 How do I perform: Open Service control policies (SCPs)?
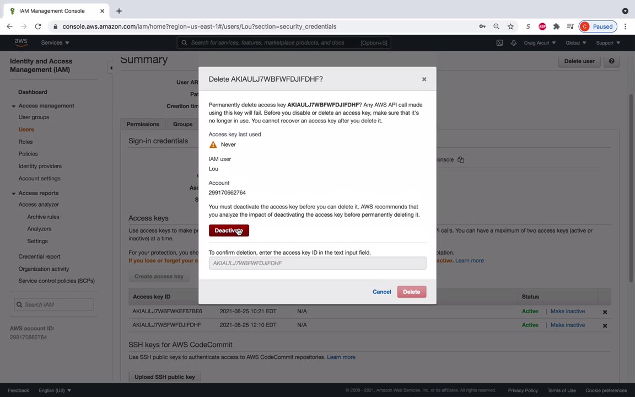click(x=56, y=281)
